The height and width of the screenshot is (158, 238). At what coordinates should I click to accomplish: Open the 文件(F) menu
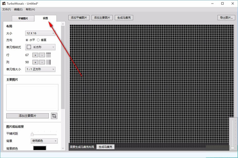[6, 10]
